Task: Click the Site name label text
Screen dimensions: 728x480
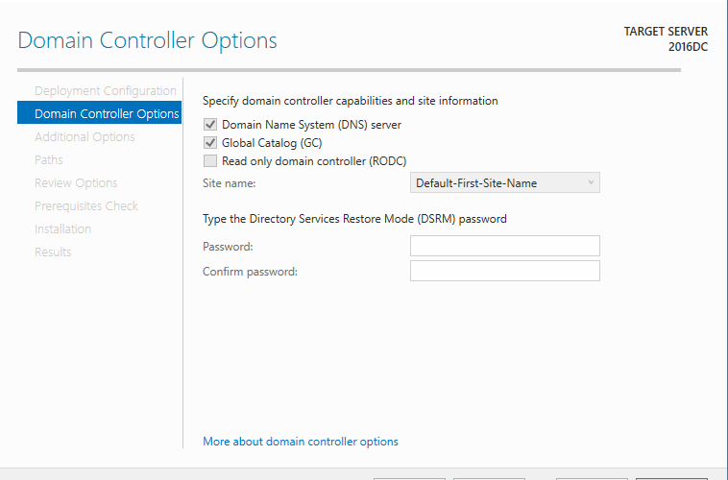Action: point(229,183)
